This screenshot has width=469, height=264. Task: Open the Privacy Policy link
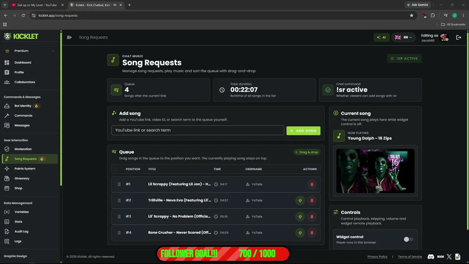[x=377, y=257]
